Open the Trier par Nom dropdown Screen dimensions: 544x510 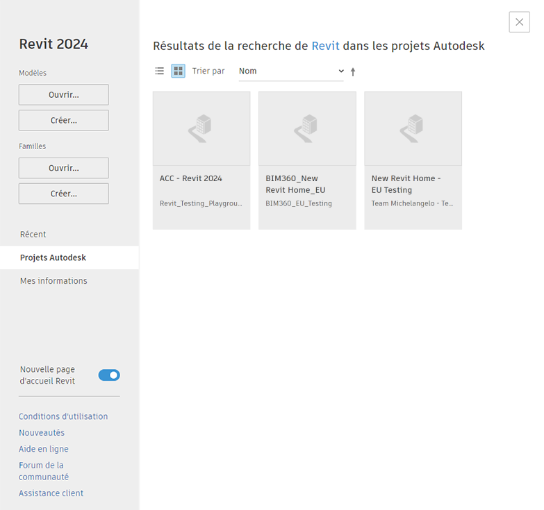(291, 71)
